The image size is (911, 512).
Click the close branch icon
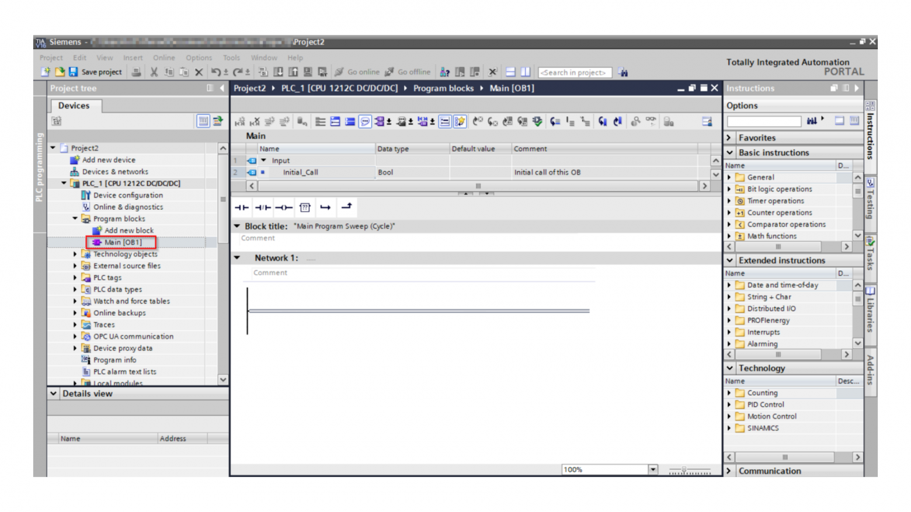point(347,207)
